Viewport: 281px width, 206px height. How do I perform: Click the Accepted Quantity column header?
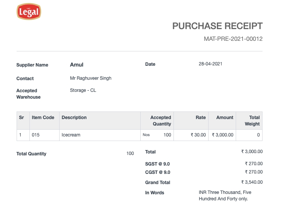point(161,121)
